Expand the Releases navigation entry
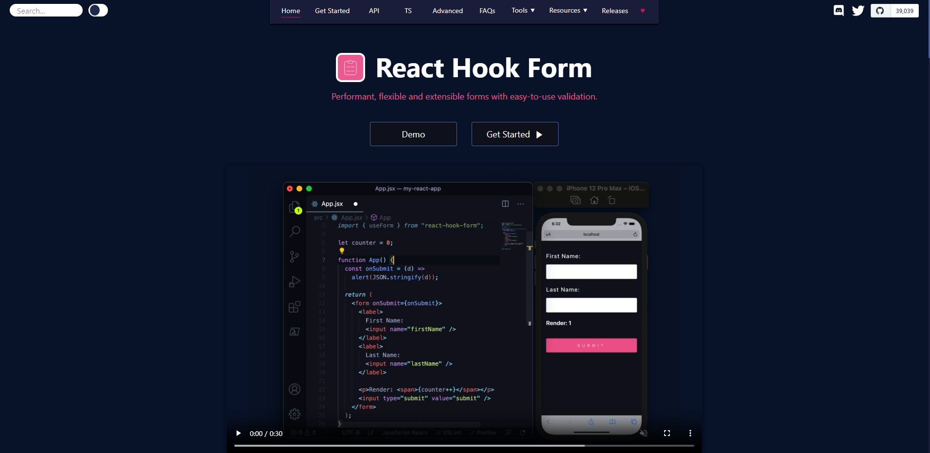 coord(614,10)
